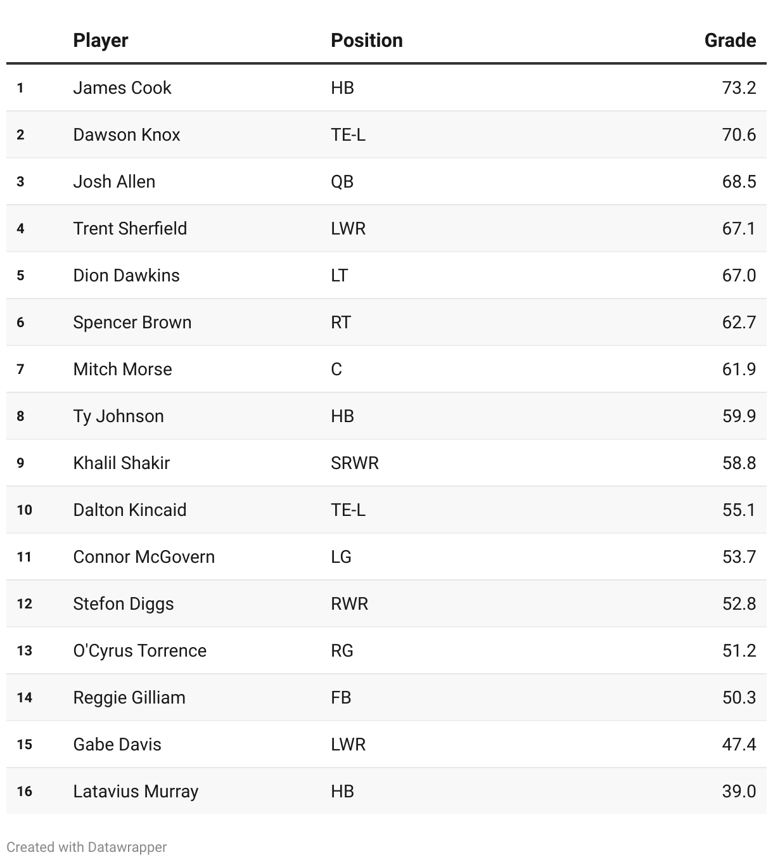Viewport: 773px width, 862px height.
Task: Select the James Cook player name
Action: [122, 87]
